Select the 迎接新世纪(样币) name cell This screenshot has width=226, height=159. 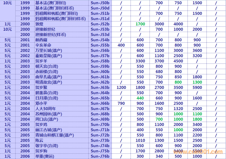(x=51, y=35)
